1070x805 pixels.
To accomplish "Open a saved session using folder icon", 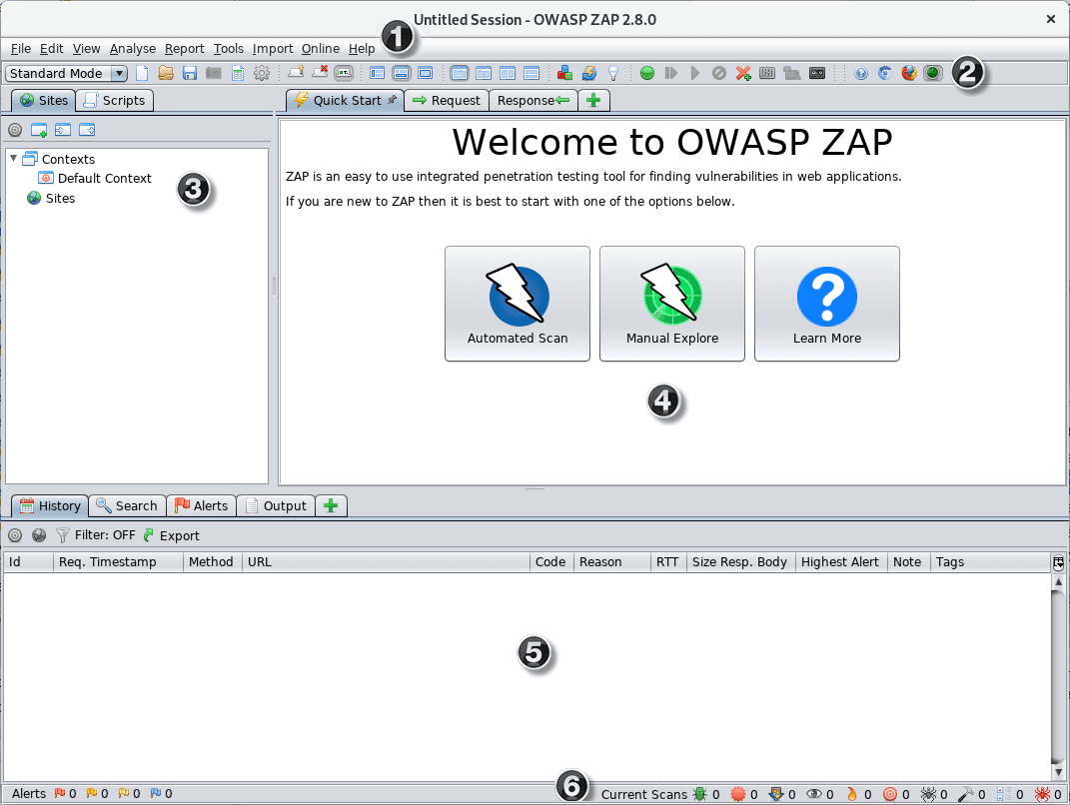I will click(166, 72).
